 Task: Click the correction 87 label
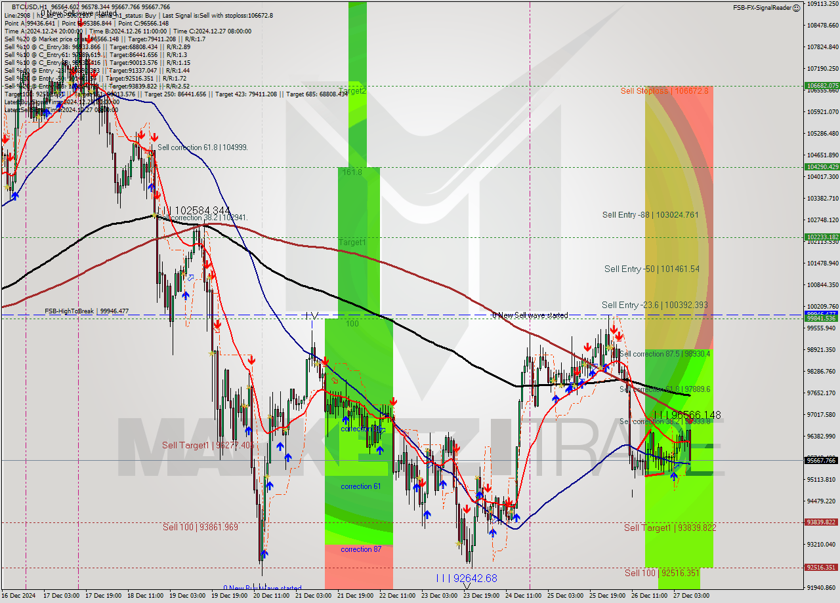click(x=361, y=549)
